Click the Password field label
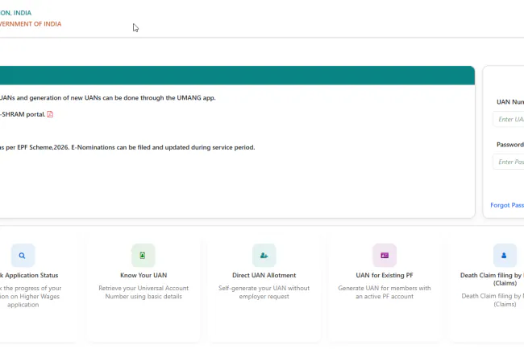The width and height of the screenshot is (524, 349). [x=510, y=145]
